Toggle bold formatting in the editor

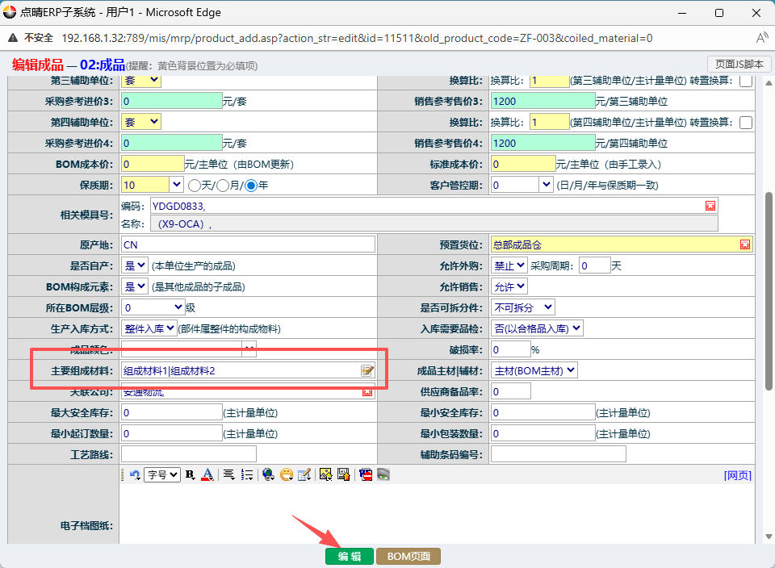click(190, 474)
